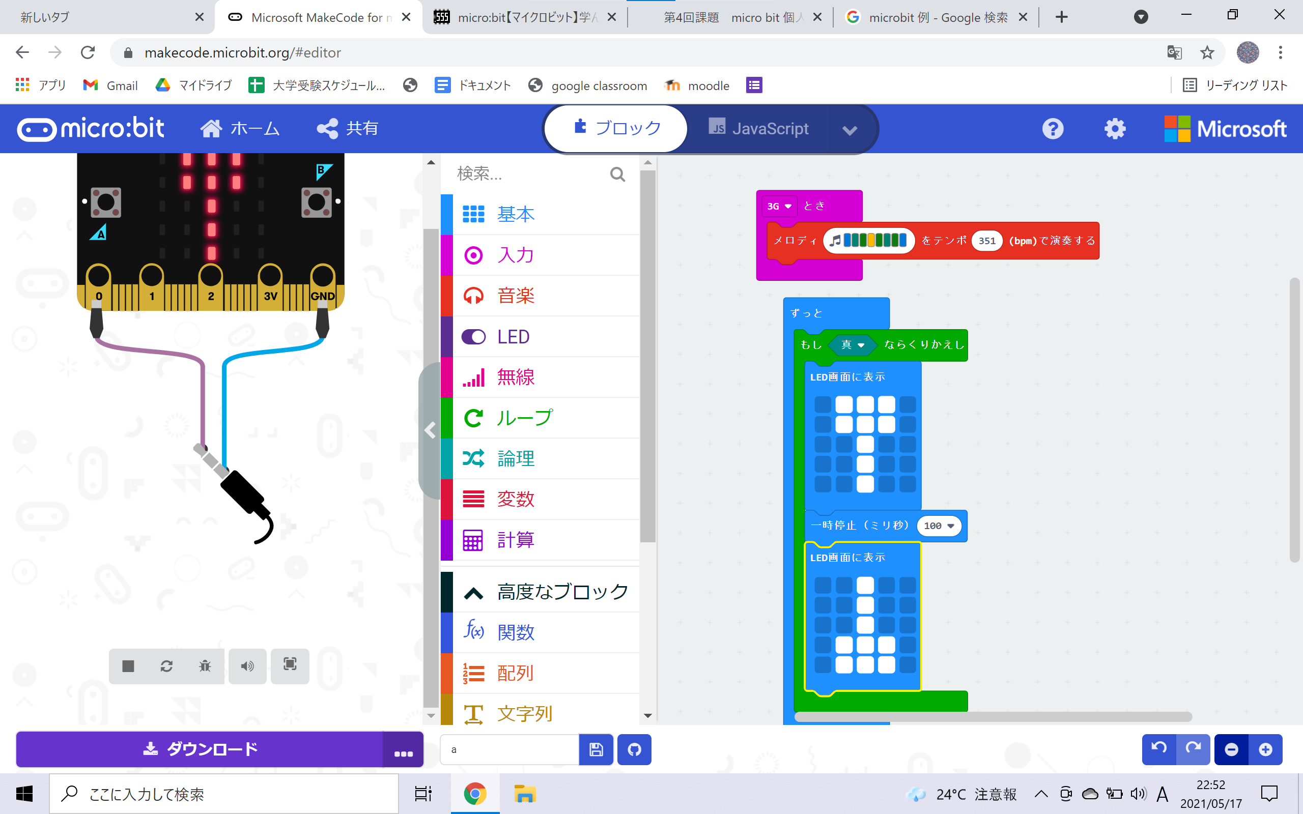The width and height of the screenshot is (1303, 814).
Task: Restart the simulator
Action: tap(166, 666)
